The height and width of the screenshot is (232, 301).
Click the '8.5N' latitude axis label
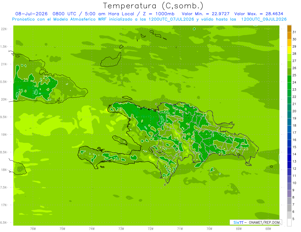point(4,152)
